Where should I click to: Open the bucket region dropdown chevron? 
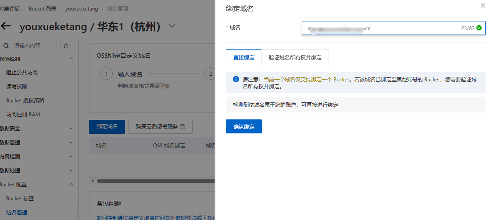pyautogui.click(x=172, y=26)
